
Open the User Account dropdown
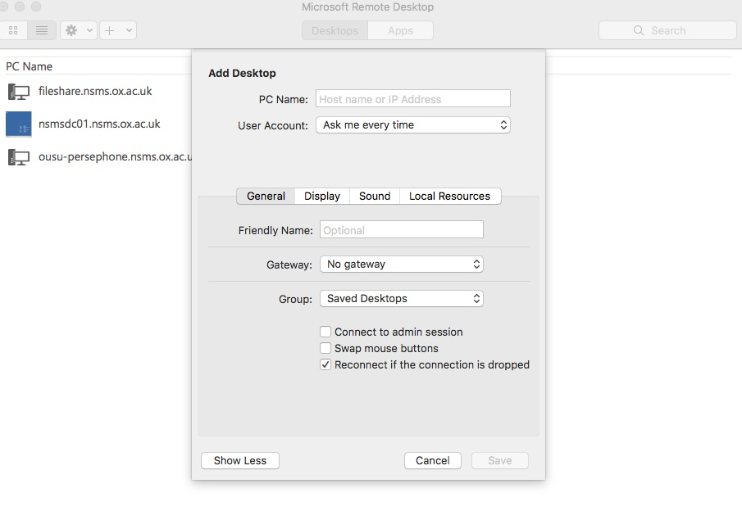pyautogui.click(x=412, y=125)
